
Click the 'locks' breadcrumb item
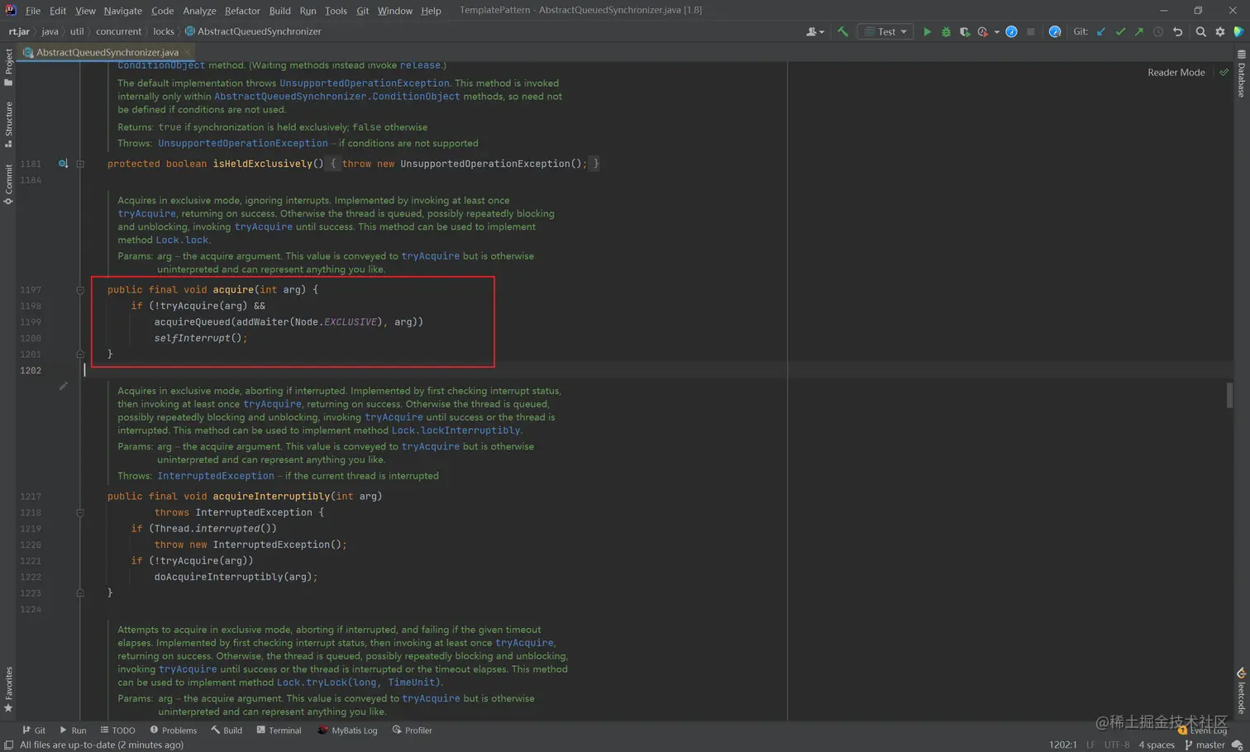pyautogui.click(x=164, y=31)
